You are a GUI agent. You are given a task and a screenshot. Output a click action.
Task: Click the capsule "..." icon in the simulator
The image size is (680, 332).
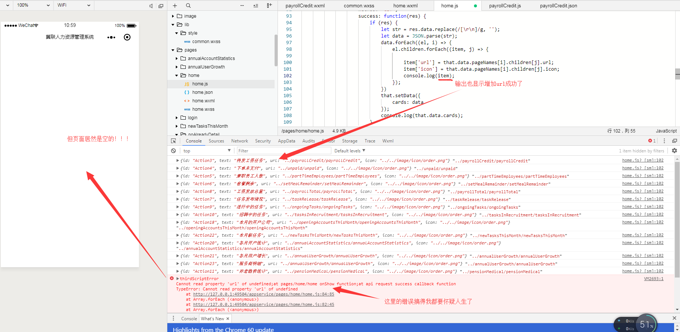(x=111, y=37)
